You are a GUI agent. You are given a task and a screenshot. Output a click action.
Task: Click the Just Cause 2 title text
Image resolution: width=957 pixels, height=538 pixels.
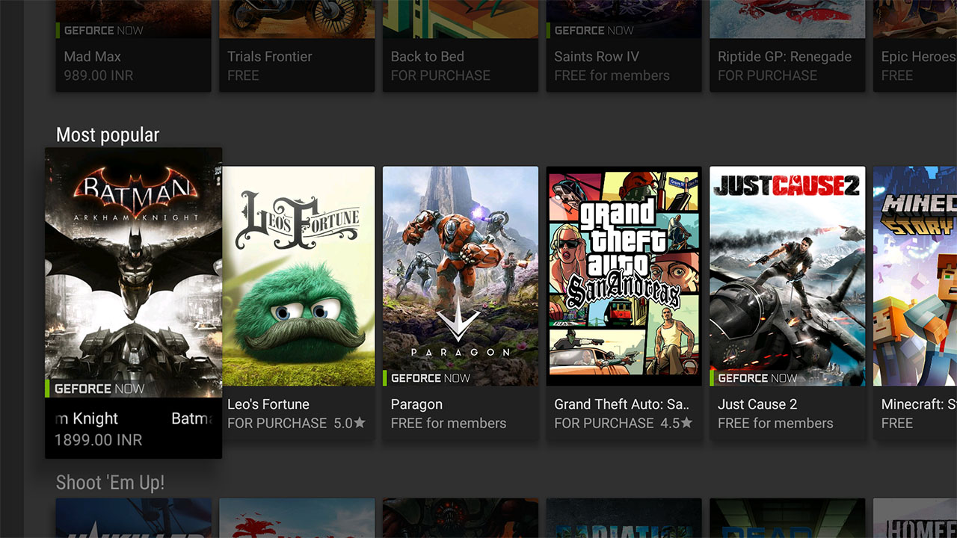pyautogui.click(x=757, y=404)
